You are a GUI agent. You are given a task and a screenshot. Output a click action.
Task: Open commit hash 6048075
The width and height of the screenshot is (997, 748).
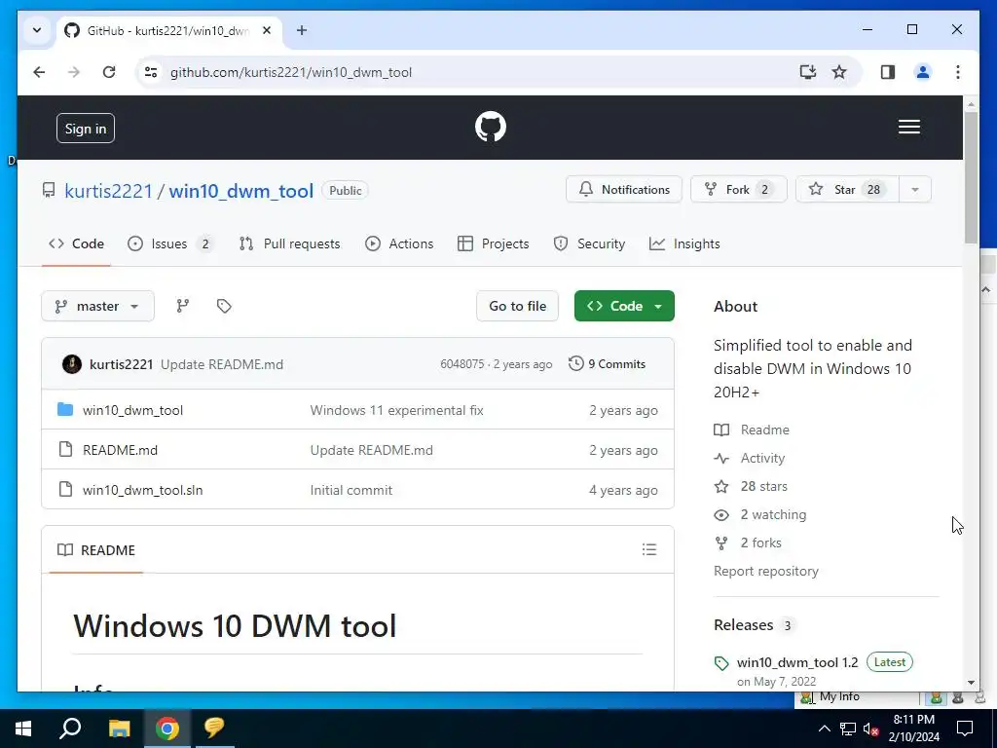click(x=462, y=364)
